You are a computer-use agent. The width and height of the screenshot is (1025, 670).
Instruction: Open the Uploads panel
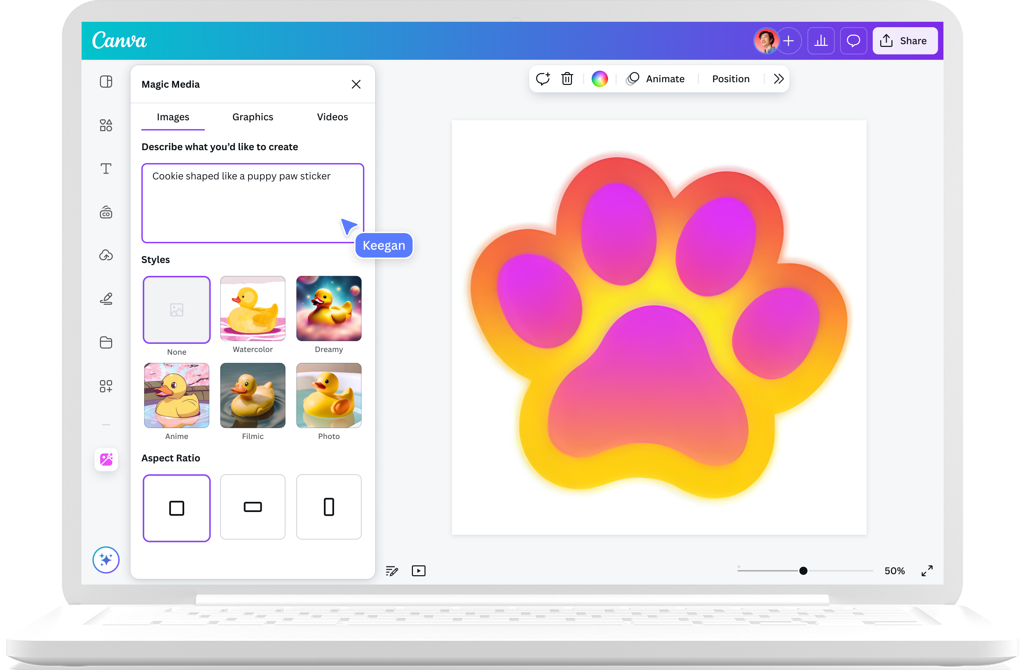pos(106,255)
